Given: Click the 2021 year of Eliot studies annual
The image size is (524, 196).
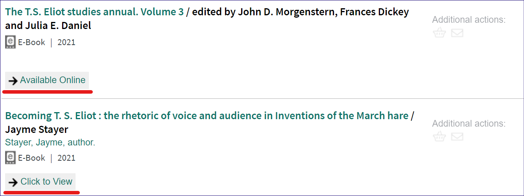Looking at the screenshot, I should coord(66,42).
